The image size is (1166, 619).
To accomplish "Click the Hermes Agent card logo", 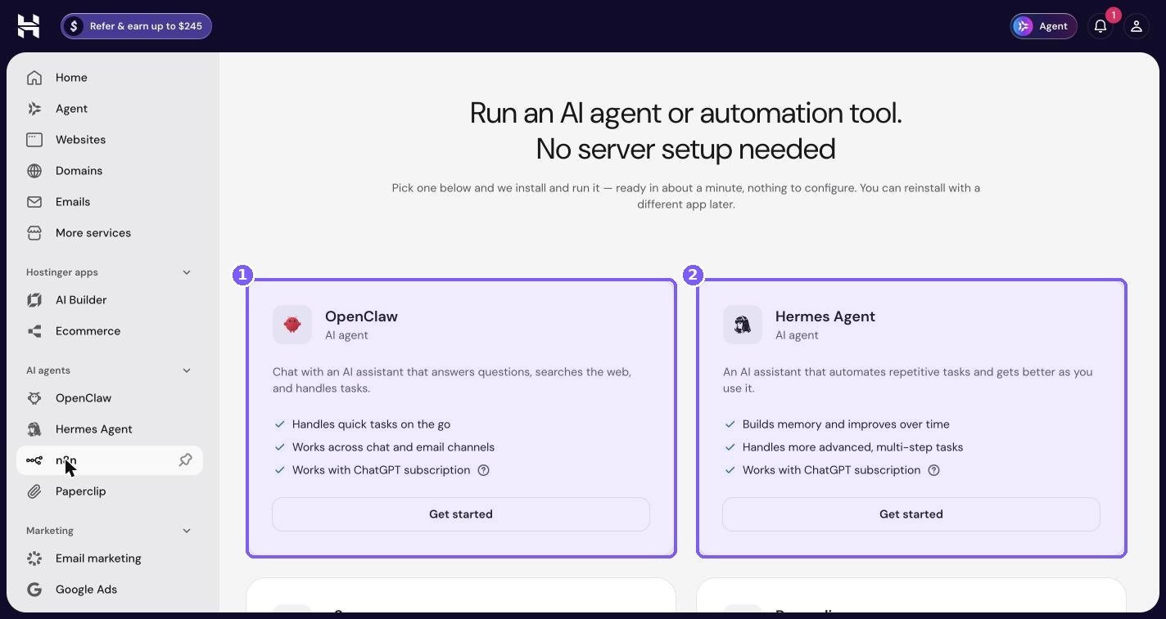I will [x=743, y=325].
